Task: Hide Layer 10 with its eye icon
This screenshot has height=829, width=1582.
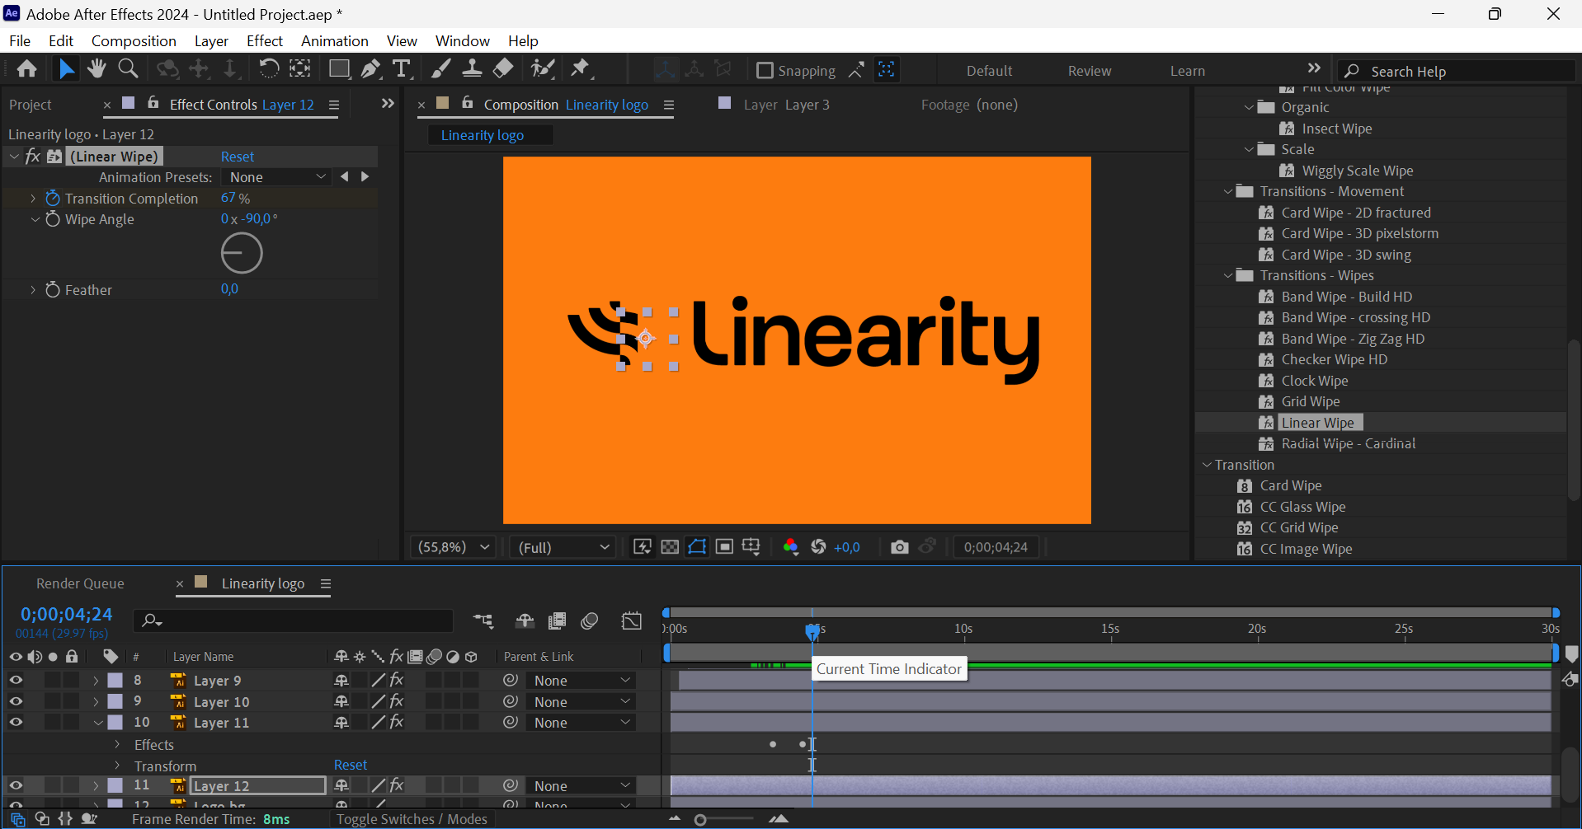Action: click(x=16, y=702)
